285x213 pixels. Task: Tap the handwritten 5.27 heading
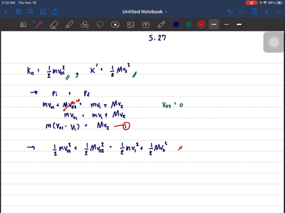tap(157, 38)
